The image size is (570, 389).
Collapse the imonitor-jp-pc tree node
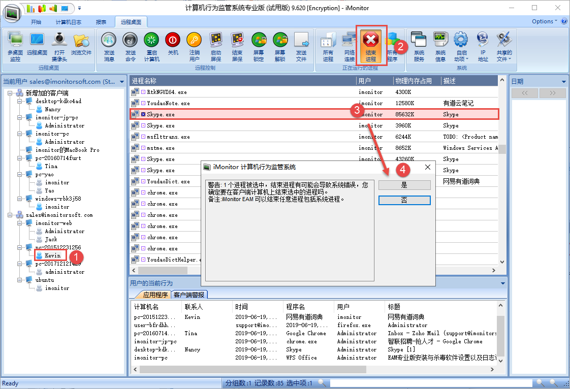19,117
